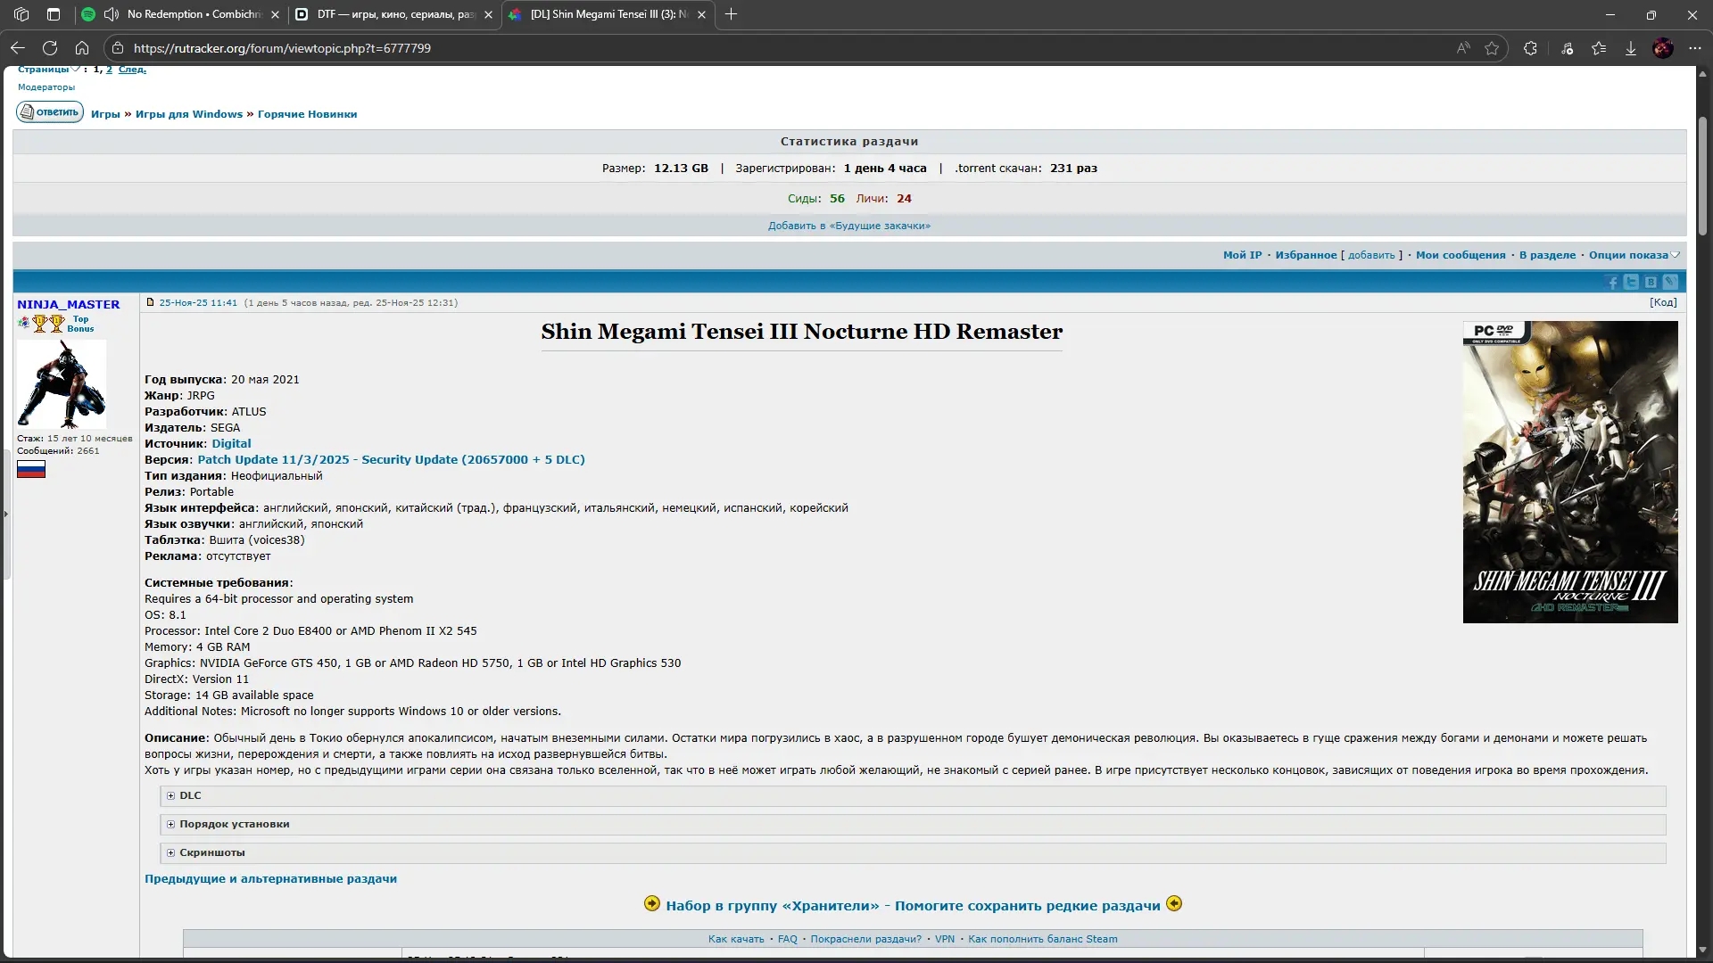Click the LiveJournal pencil share icon
1713x963 pixels.
tap(1670, 283)
